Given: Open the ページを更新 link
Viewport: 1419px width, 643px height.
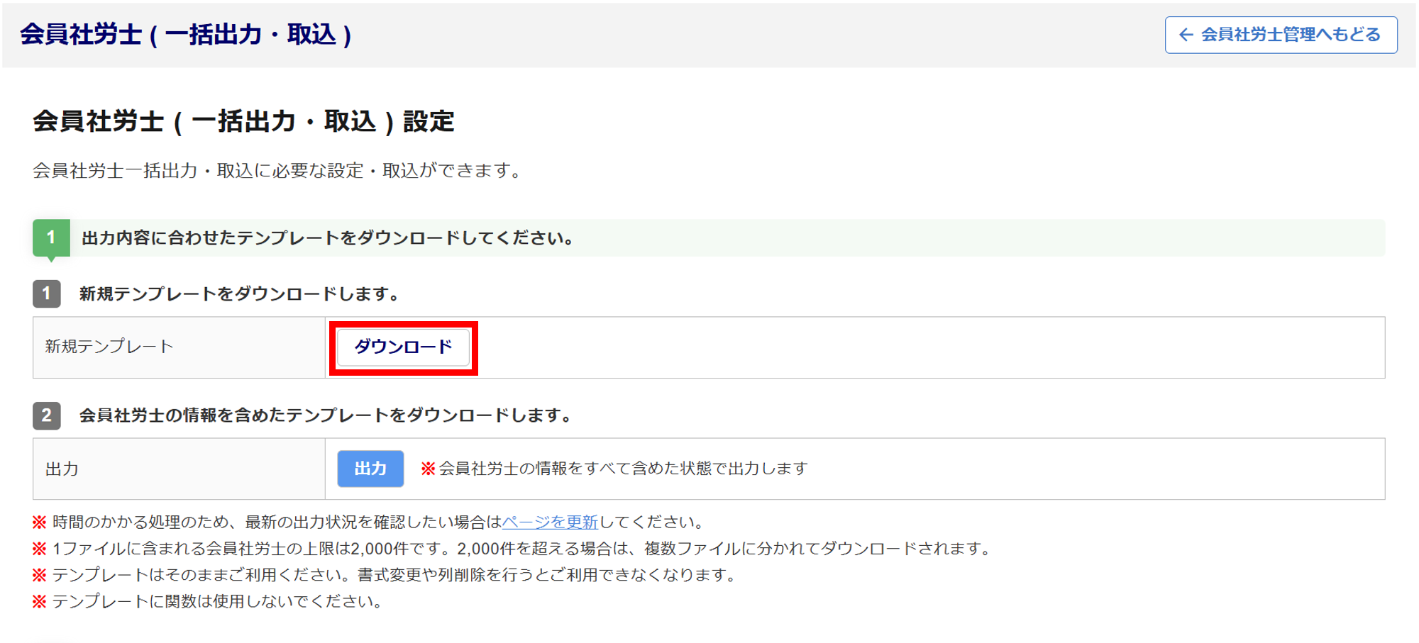Looking at the screenshot, I should point(550,522).
